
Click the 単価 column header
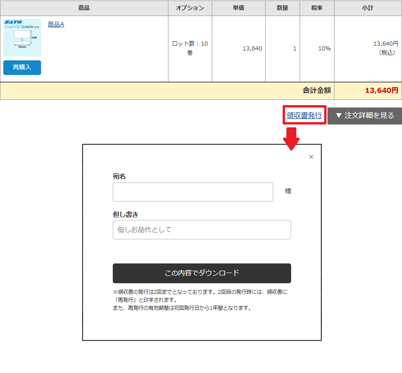(238, 8)
